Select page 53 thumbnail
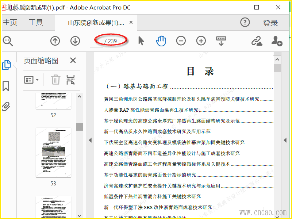 tap(53, 152)
